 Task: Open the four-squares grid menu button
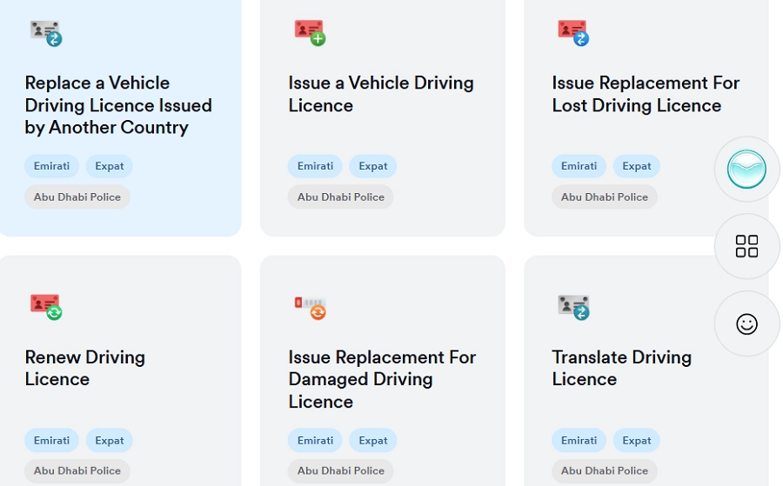[746, 247]
